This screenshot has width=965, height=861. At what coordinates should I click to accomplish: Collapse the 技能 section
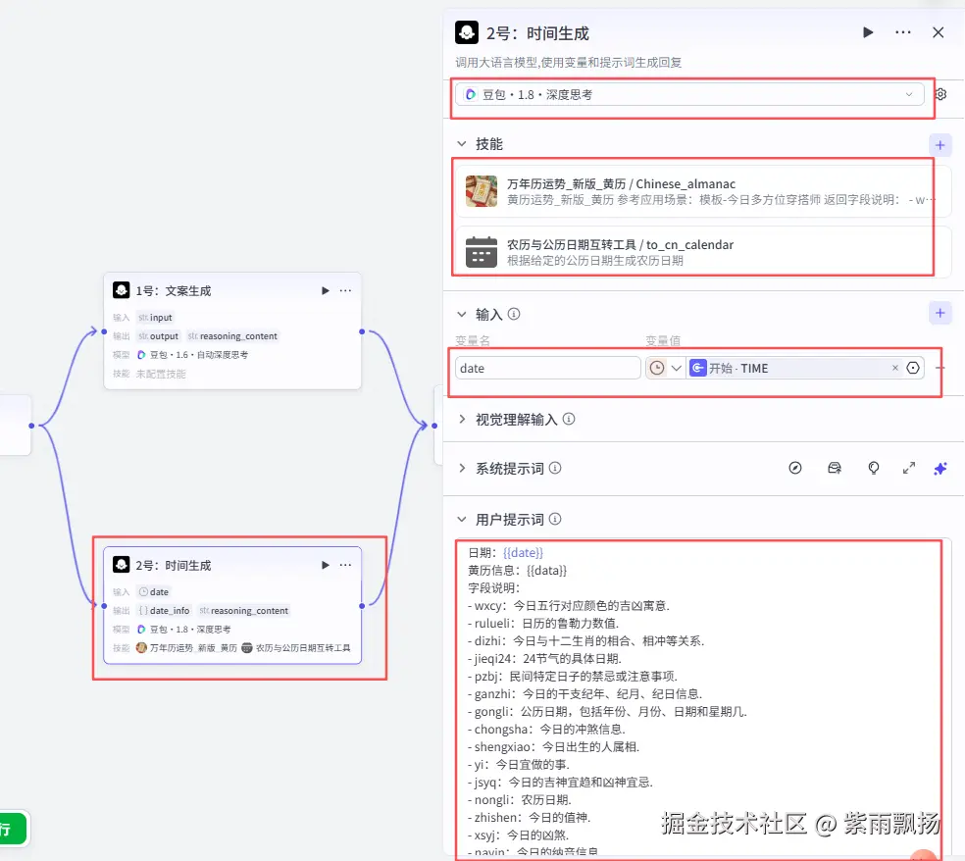click(462, 144)
